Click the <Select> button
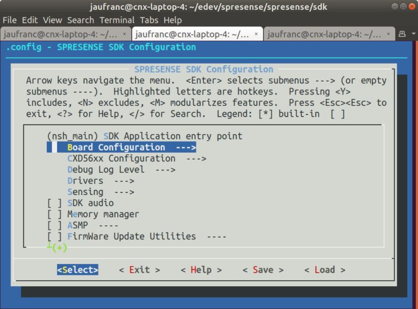The height and width of the screenshot is (309, 418). coord(78,270)
